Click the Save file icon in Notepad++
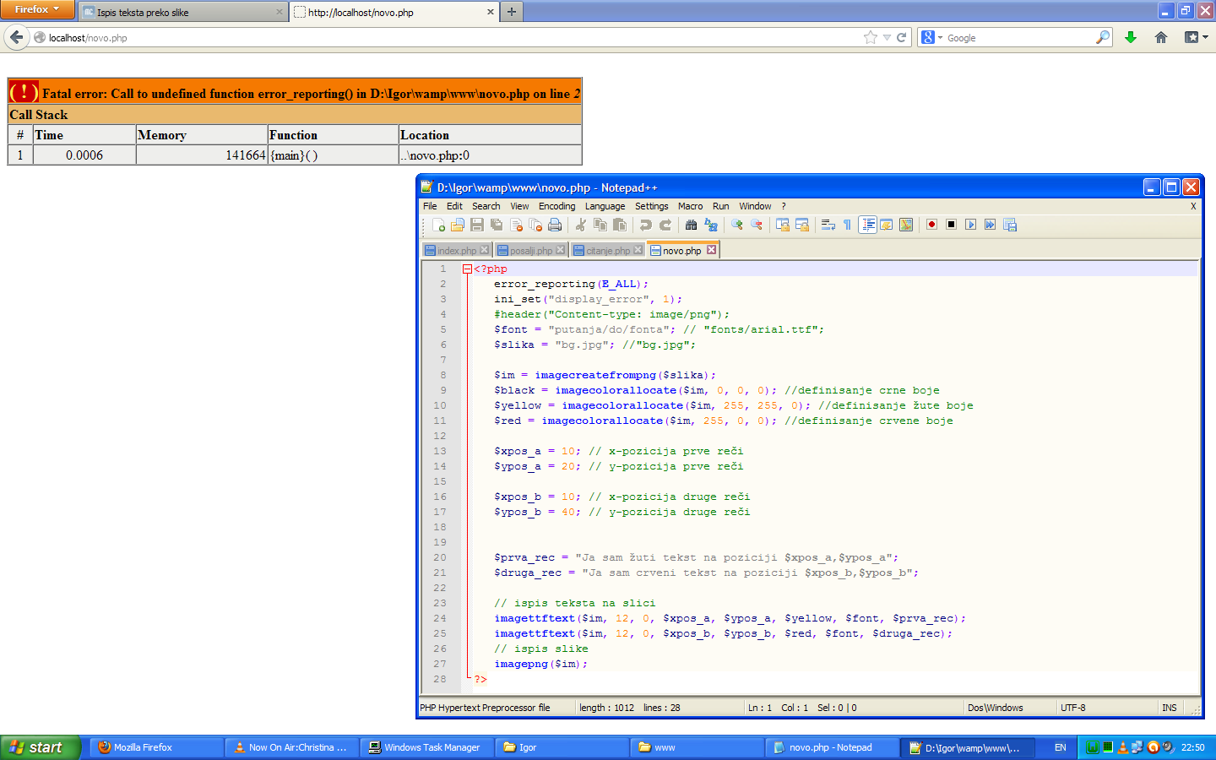 pos(477,225)
